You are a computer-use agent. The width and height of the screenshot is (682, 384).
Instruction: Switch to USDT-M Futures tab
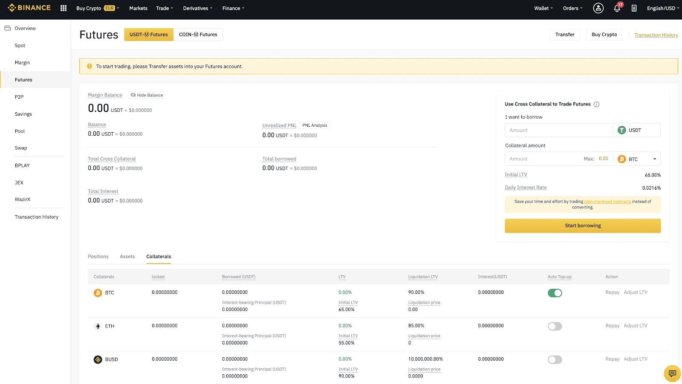click(149, 34)
